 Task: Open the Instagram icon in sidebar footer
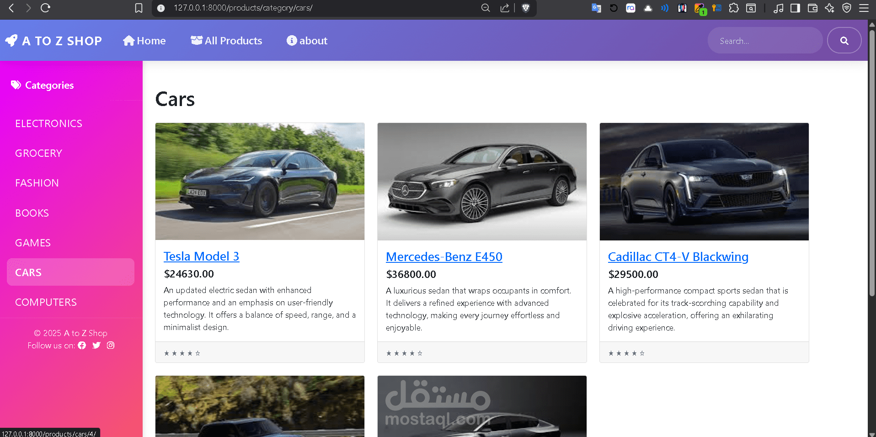pyautogui.click(x=111, y=346)
